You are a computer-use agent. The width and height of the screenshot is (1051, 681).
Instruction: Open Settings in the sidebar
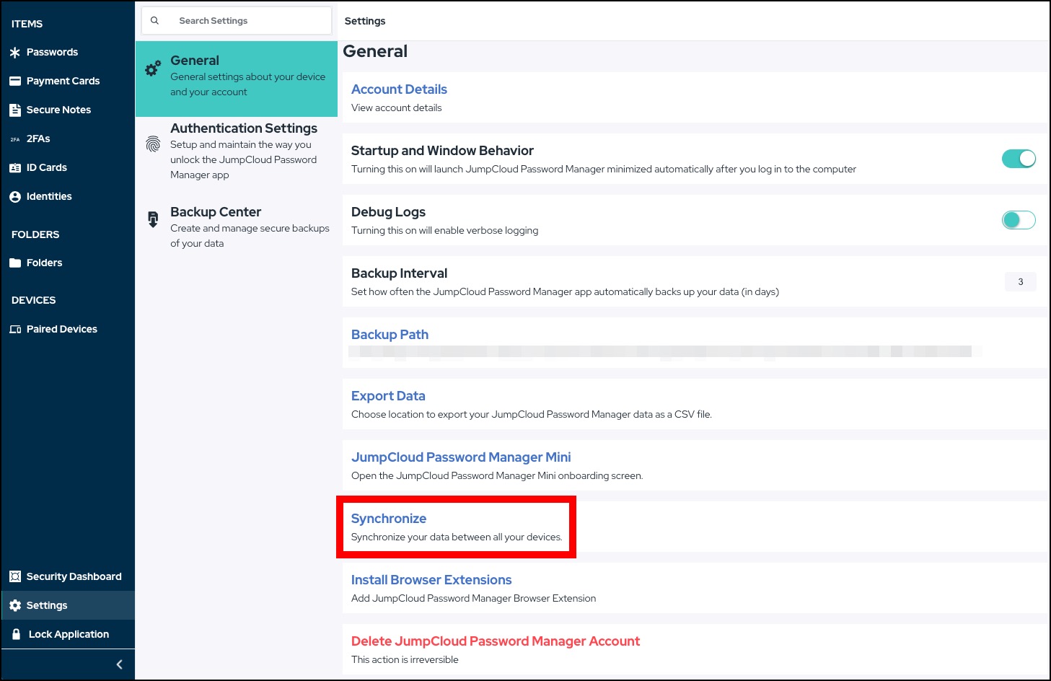click(47, 606)
